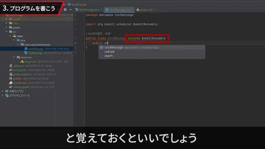265x149 pixels.
Task: Collapse the java folder chevron
Action: [14, 40]
